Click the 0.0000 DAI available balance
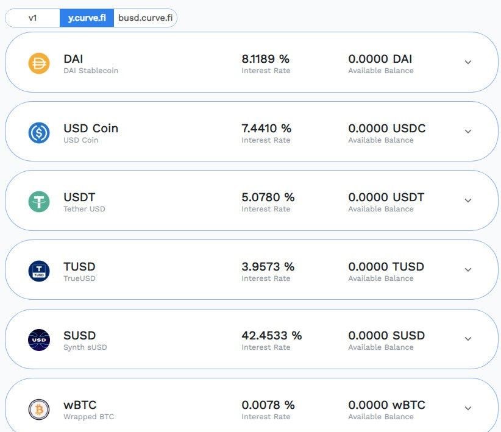 tap(380, 58)
